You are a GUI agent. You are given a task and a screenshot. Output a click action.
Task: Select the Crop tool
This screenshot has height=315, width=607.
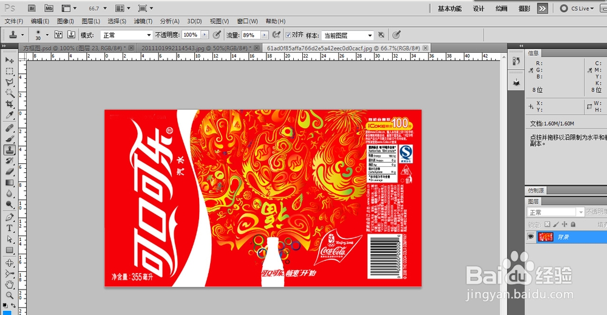click(9, 104)
